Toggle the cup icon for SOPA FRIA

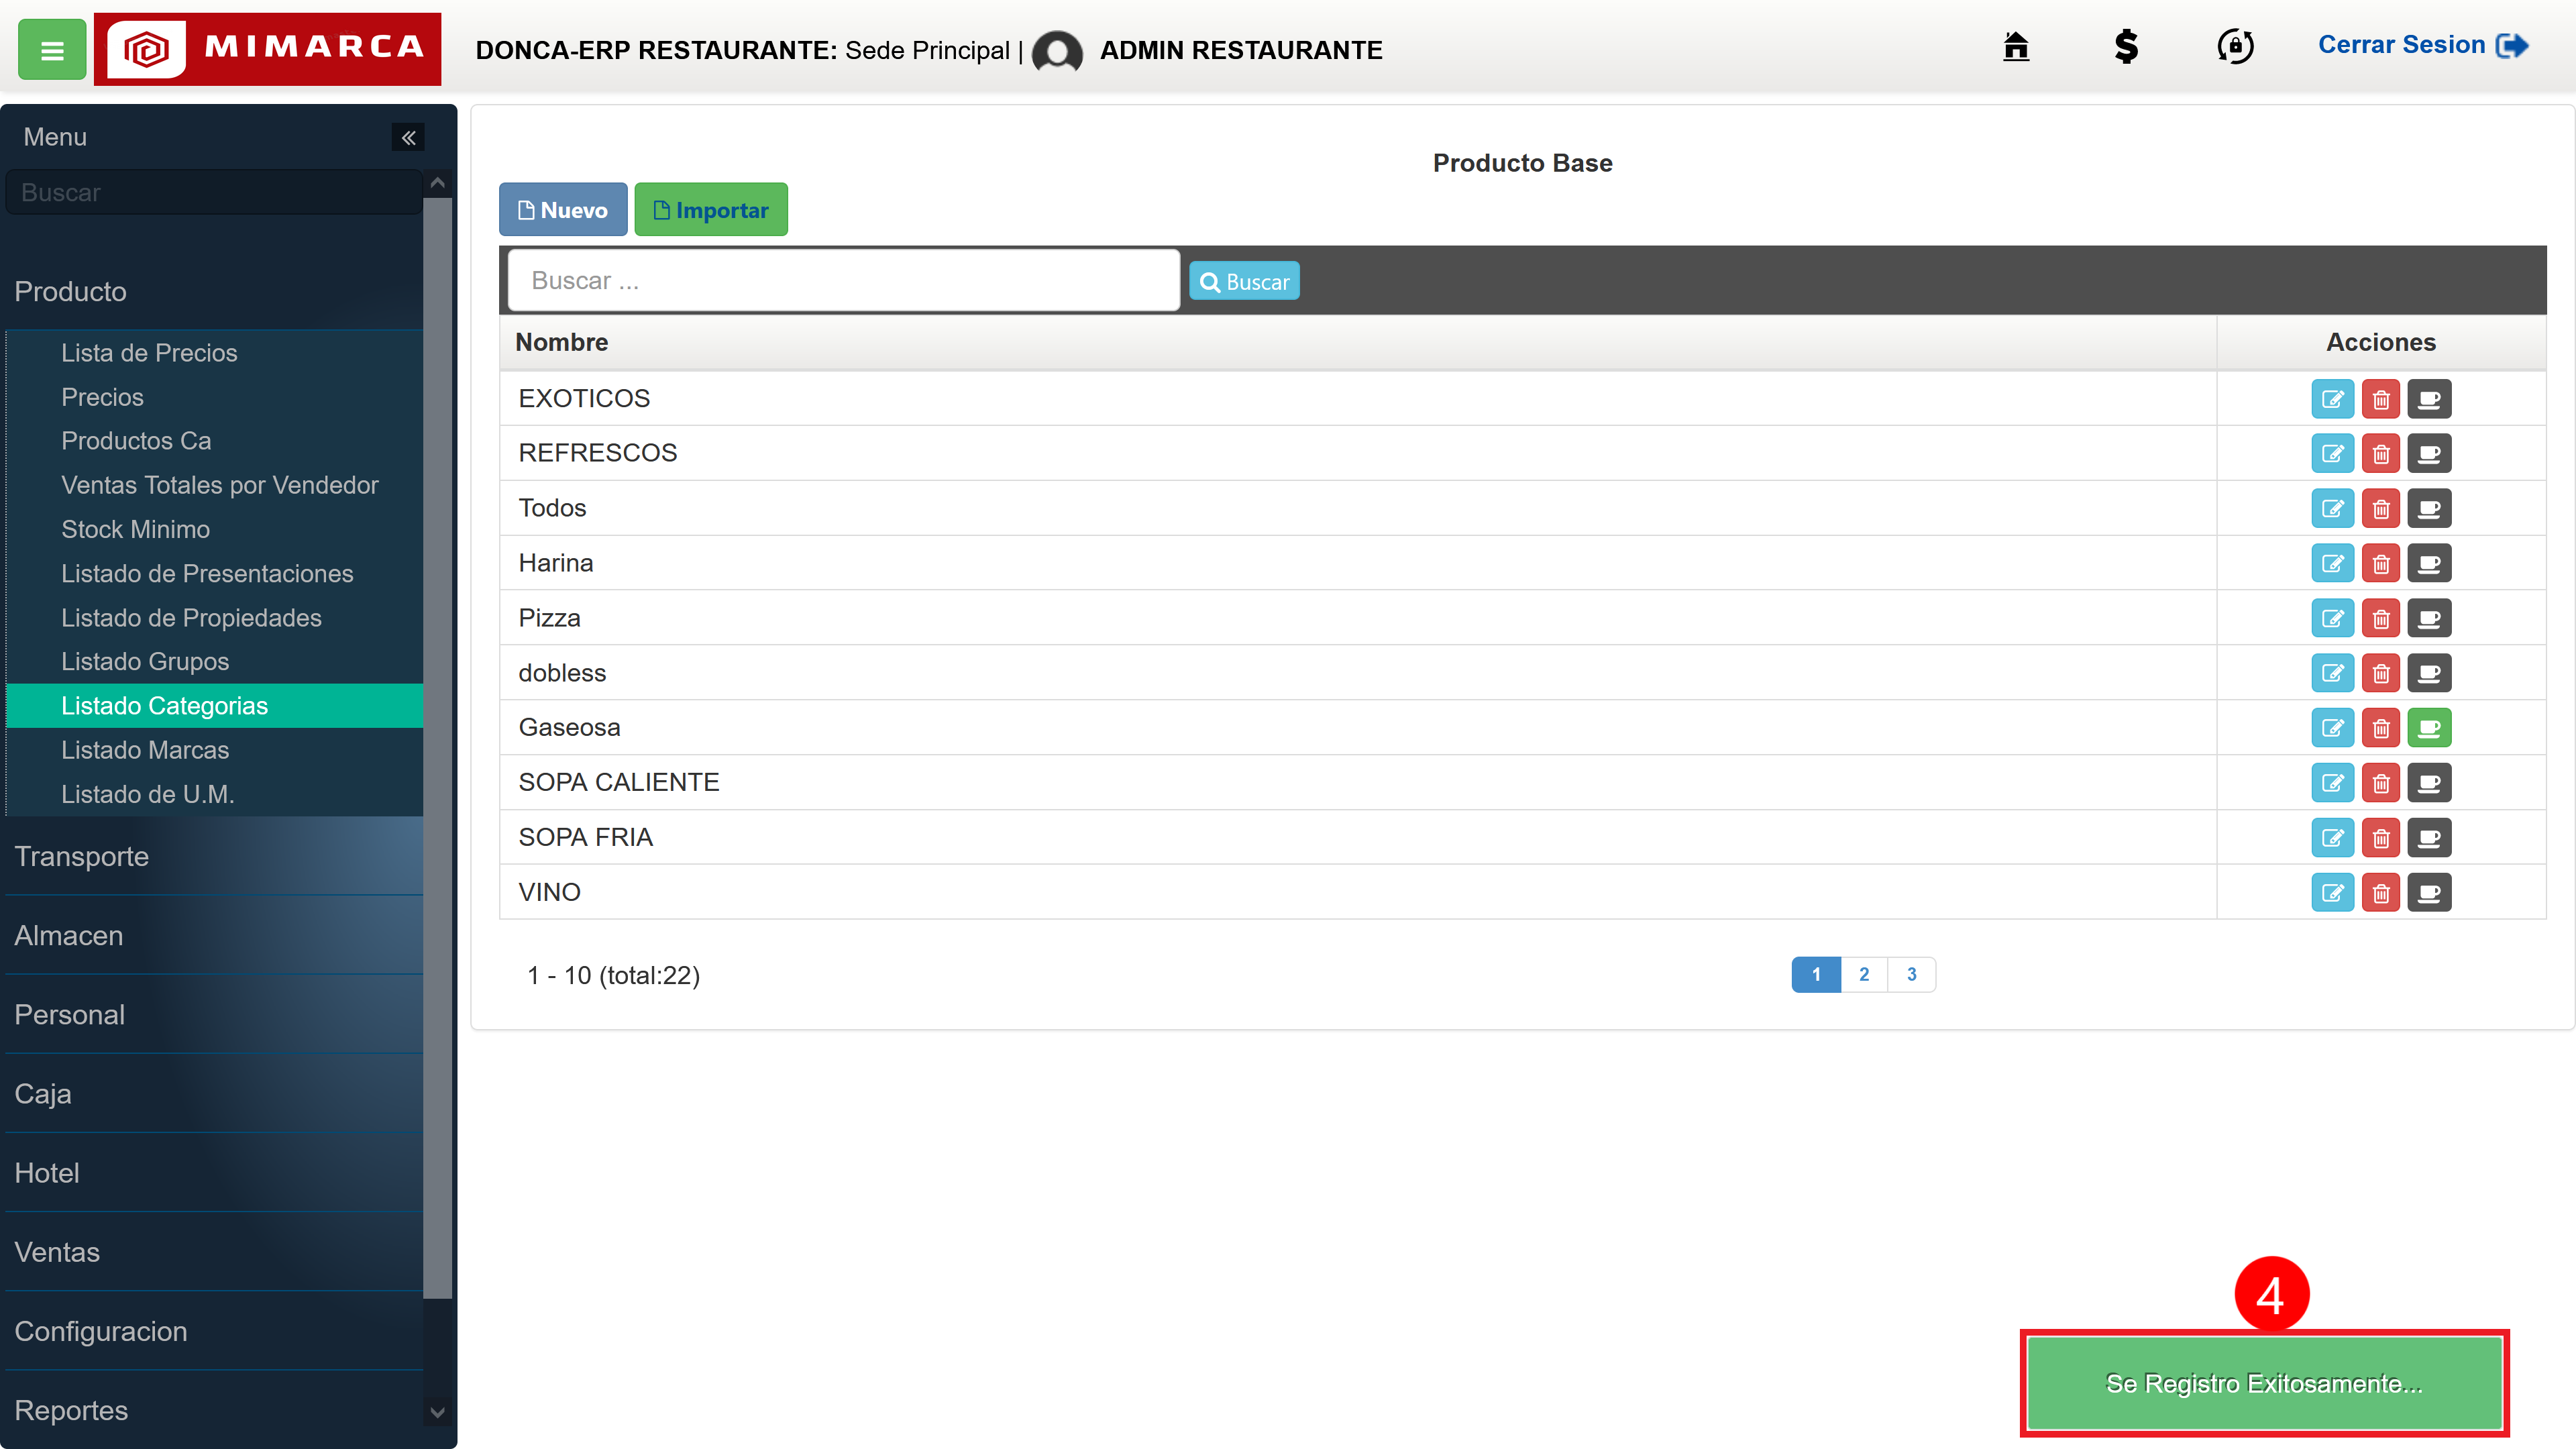[2429, 838]
